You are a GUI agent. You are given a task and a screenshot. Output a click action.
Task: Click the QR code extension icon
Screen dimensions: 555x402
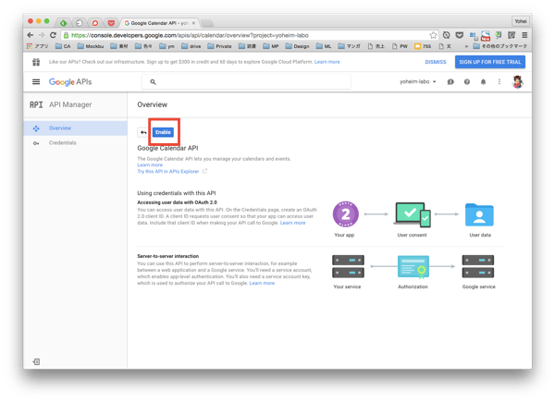coord(512,35)
